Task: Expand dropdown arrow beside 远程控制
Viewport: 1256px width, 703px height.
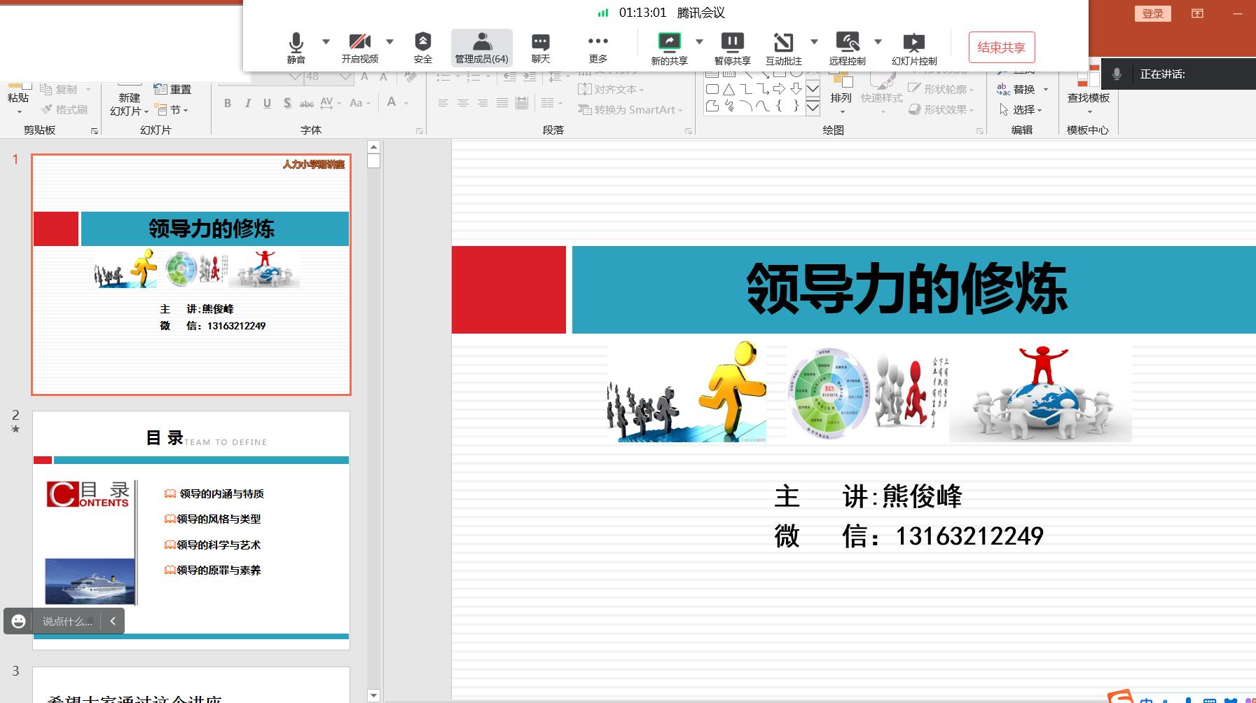Action: [x=878, y=41]
